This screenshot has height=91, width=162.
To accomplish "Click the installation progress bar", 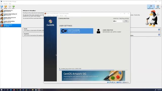I will pyautogui.click(x=93, y=70).
